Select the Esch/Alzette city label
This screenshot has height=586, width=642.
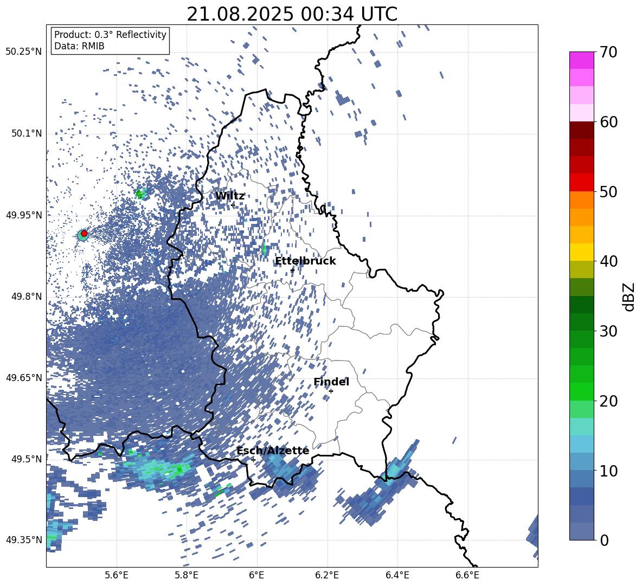[273, 451]
